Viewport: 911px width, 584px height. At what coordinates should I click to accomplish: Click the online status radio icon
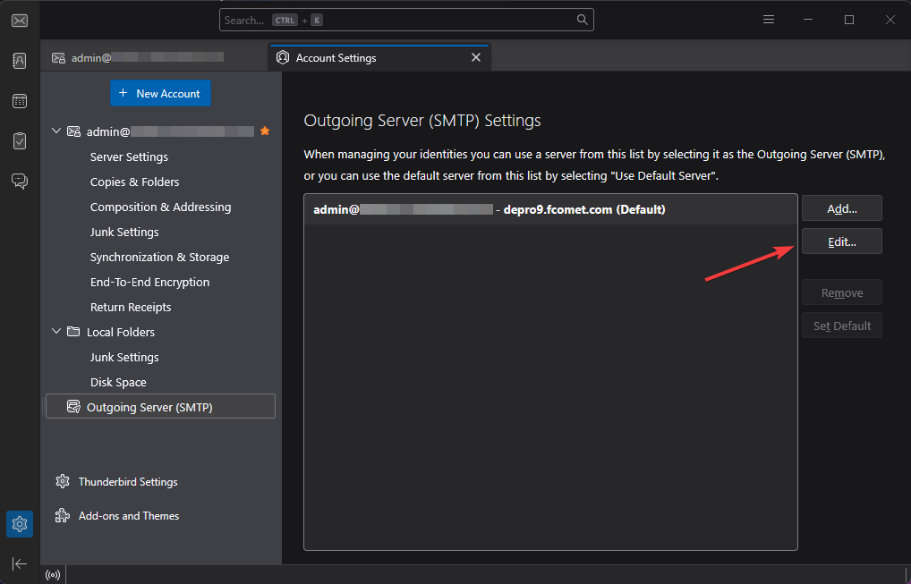click(x=53, y=575)
